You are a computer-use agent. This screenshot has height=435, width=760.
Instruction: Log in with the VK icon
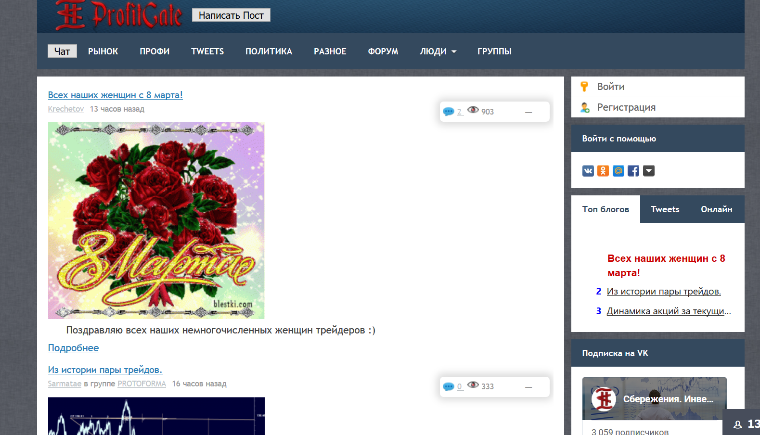588,171
